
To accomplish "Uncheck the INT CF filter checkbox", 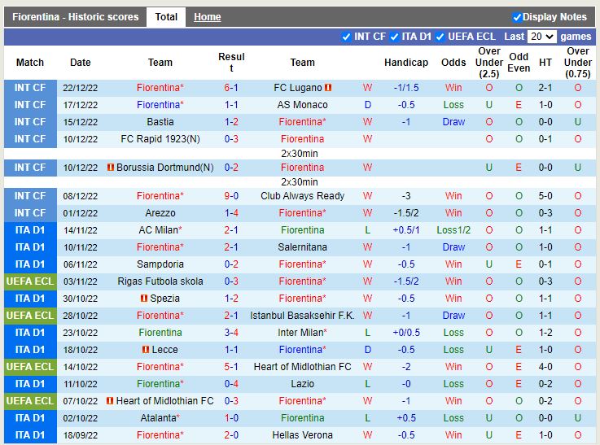I will coord(346,37).
